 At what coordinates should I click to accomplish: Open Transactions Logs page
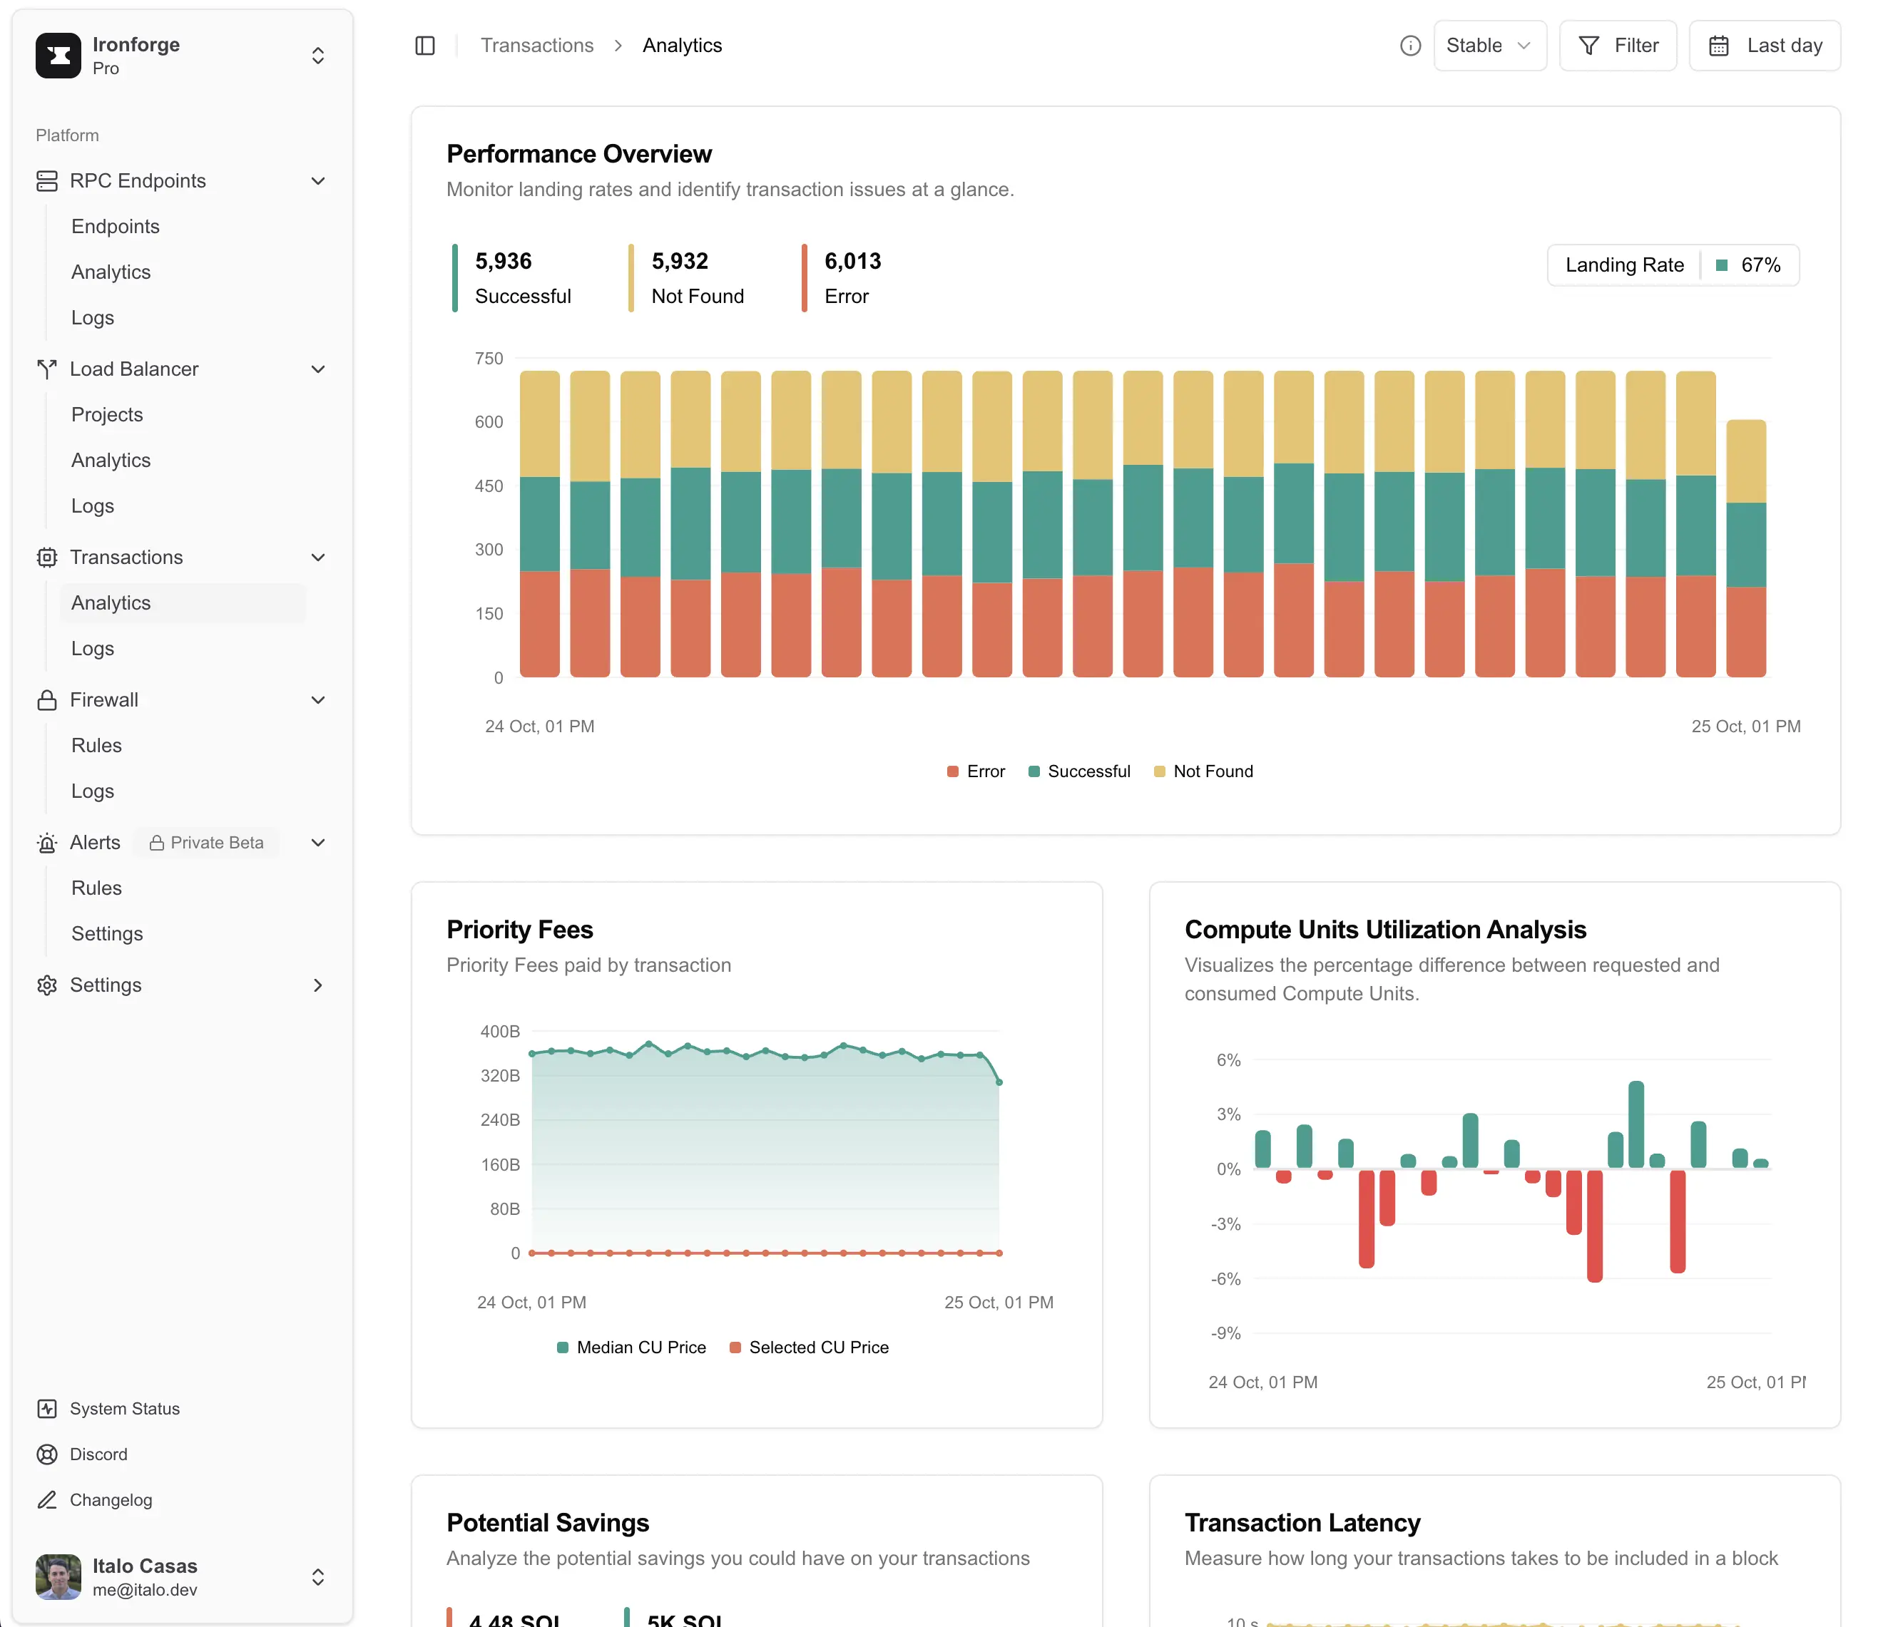pyautogui.click(x=93, y=649)
